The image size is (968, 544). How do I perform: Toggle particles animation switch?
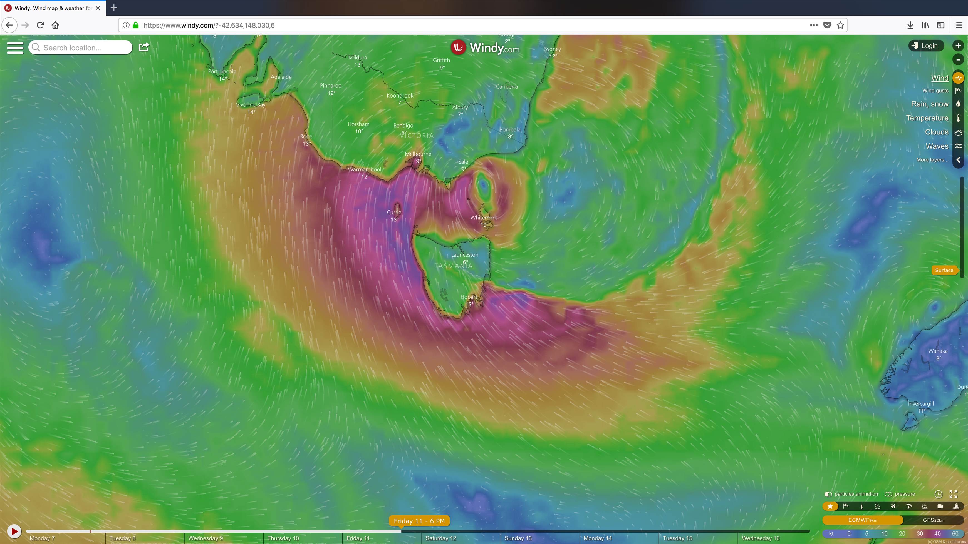click(x=828, y=494)
